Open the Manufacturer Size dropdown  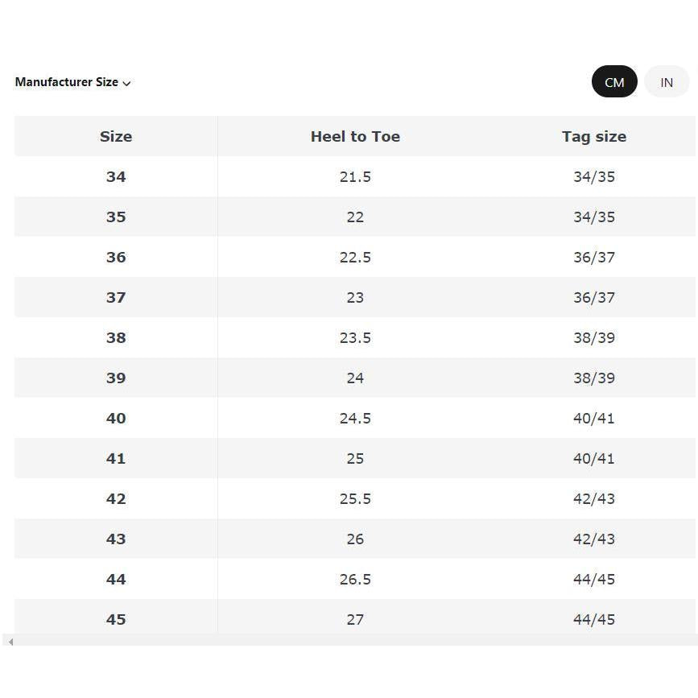[72, 82]
